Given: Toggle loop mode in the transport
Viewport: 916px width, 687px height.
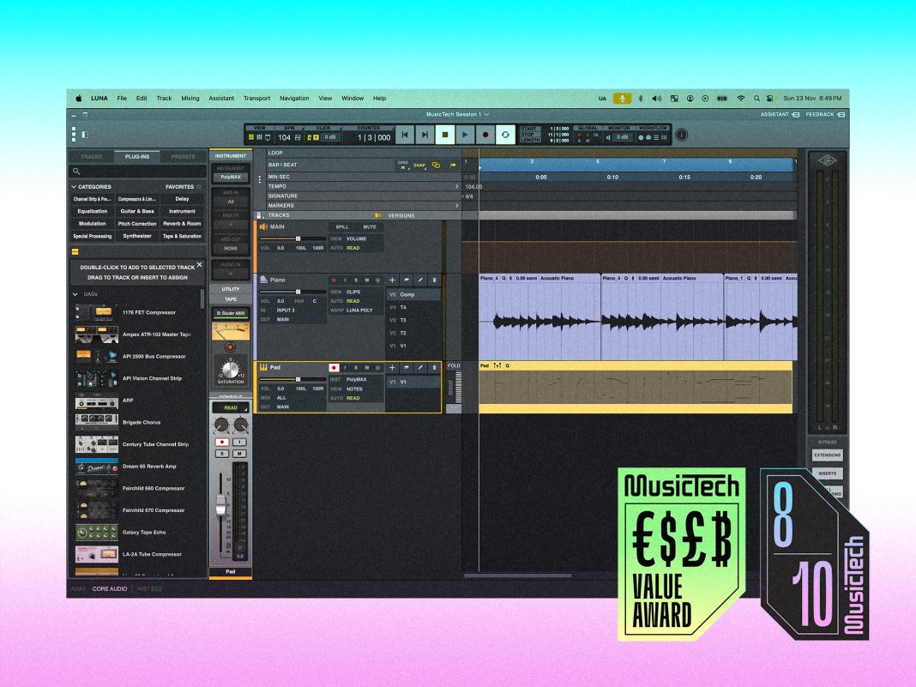Looking at the screenshot, I should click(506, 135).
